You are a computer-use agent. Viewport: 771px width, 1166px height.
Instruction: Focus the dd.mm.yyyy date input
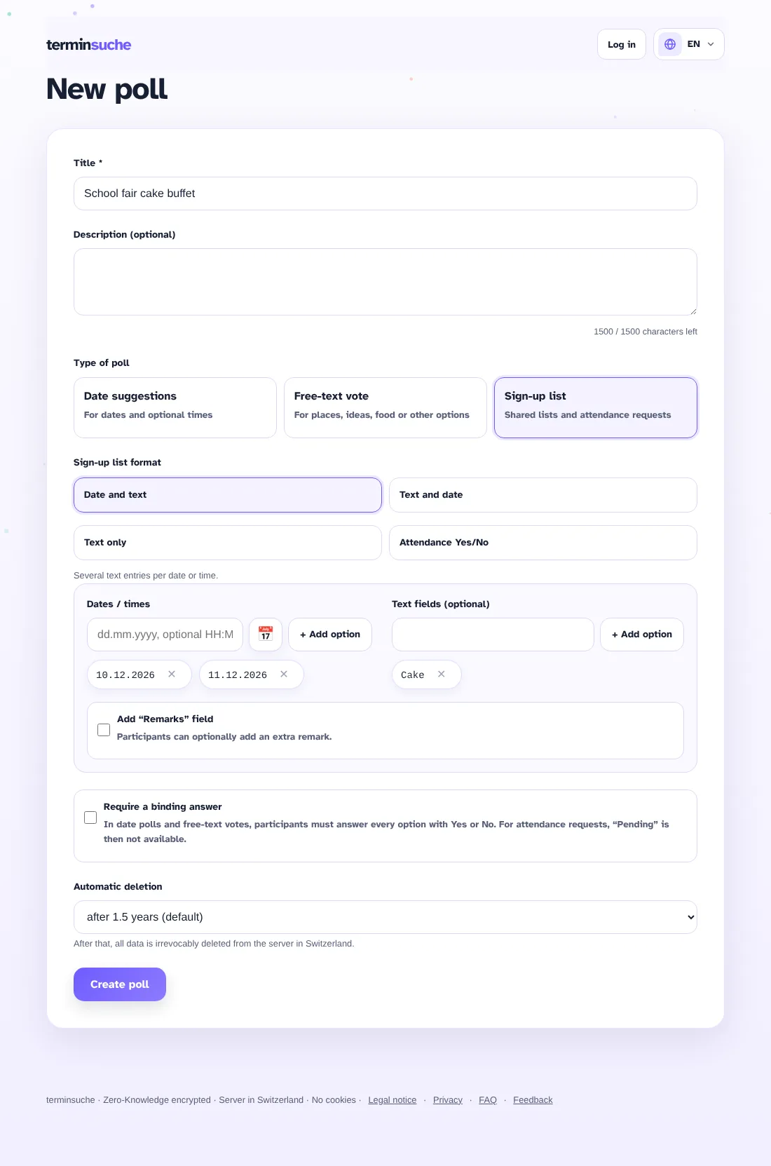(x=165, y=635)
